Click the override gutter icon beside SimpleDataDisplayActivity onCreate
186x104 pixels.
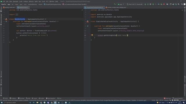[x=87, y=26]
